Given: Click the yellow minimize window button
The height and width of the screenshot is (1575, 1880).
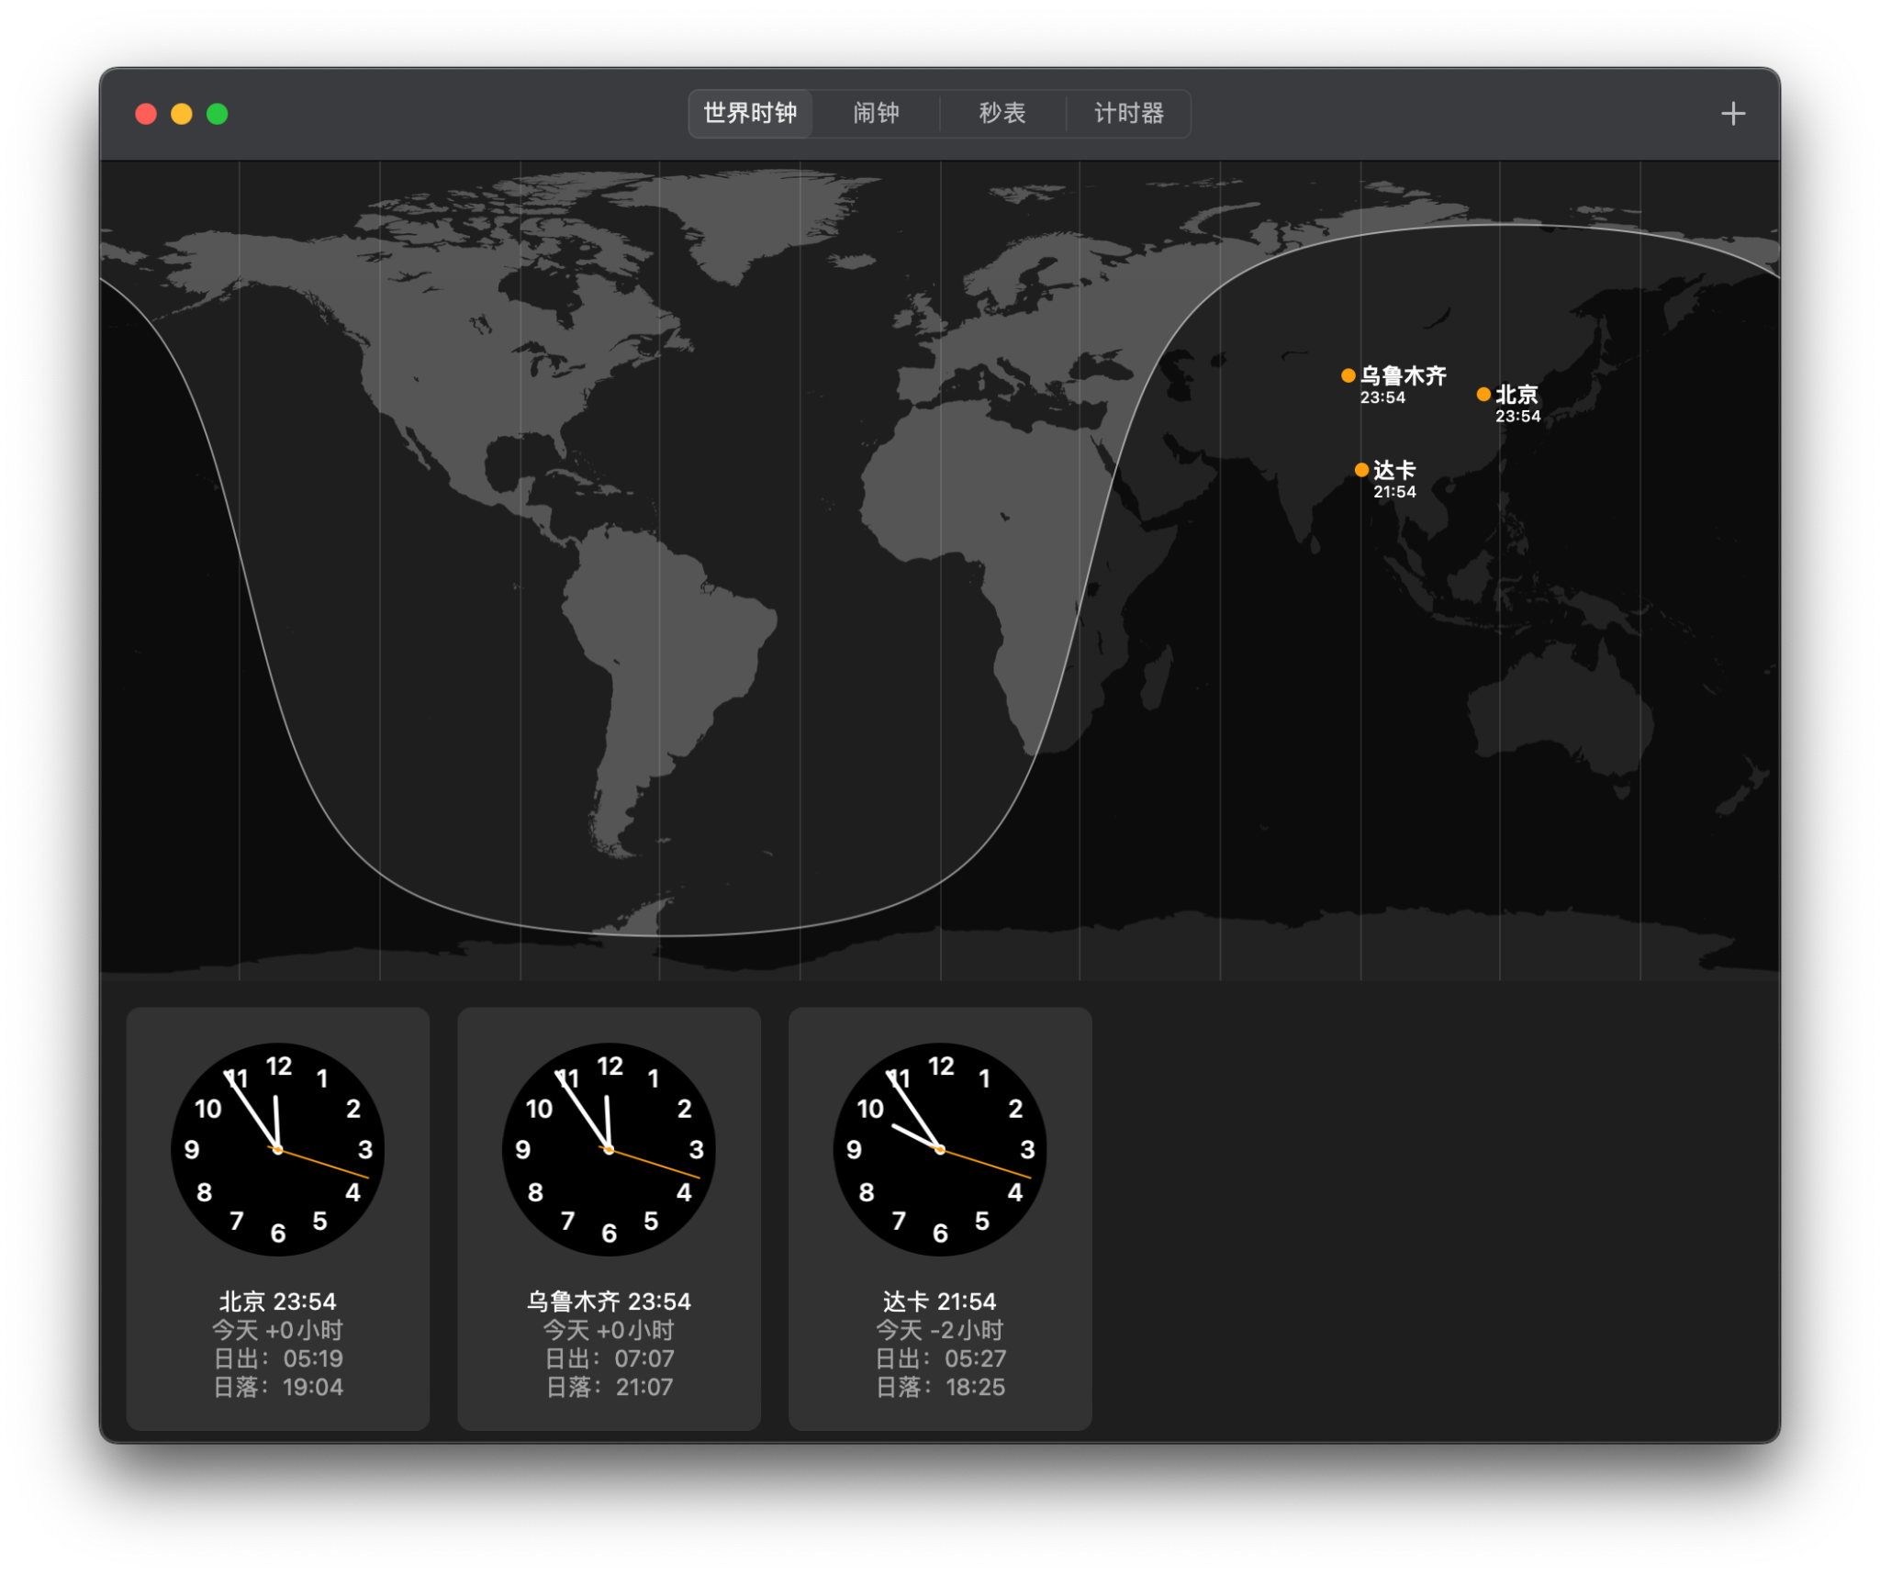Looking at the screenshot, I should click(x=182, y=114).
